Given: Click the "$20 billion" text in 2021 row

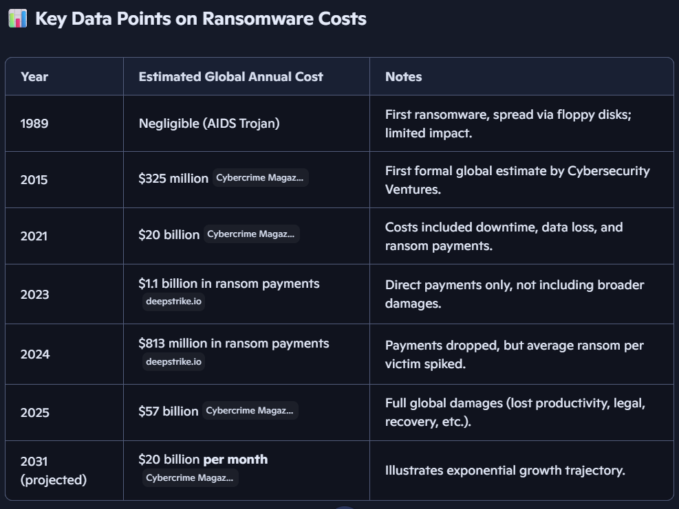Looking at the screenshot, I should click(x=169, y=234).
